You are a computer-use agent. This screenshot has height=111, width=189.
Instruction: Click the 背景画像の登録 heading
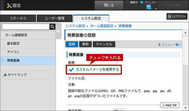[x=82, y=35]
